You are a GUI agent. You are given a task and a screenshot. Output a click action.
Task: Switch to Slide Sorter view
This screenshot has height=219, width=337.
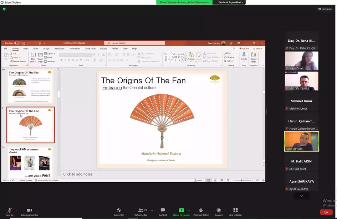[215, 180]
